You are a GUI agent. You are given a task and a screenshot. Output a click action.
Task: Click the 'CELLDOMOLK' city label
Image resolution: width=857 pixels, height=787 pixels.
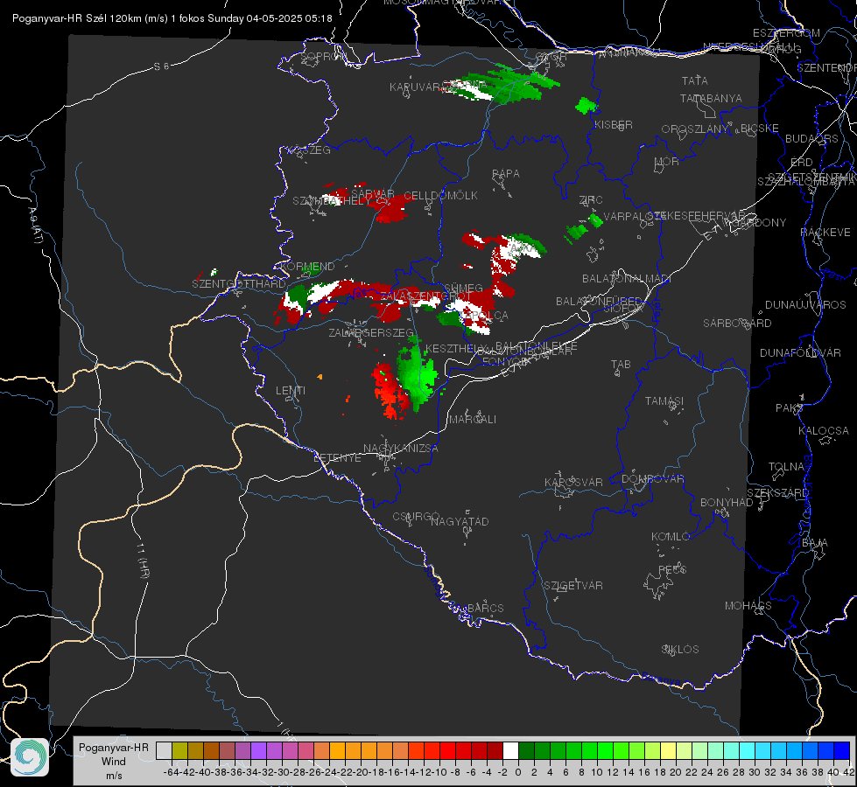(440, 195)
